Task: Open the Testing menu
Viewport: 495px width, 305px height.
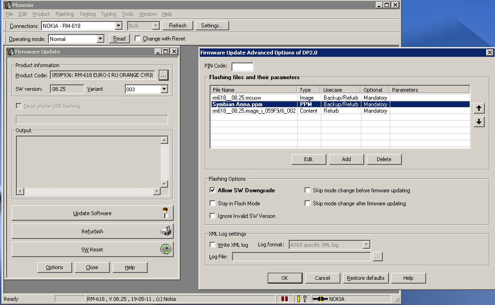Action: pyautogui.click(x=88, y=14)
